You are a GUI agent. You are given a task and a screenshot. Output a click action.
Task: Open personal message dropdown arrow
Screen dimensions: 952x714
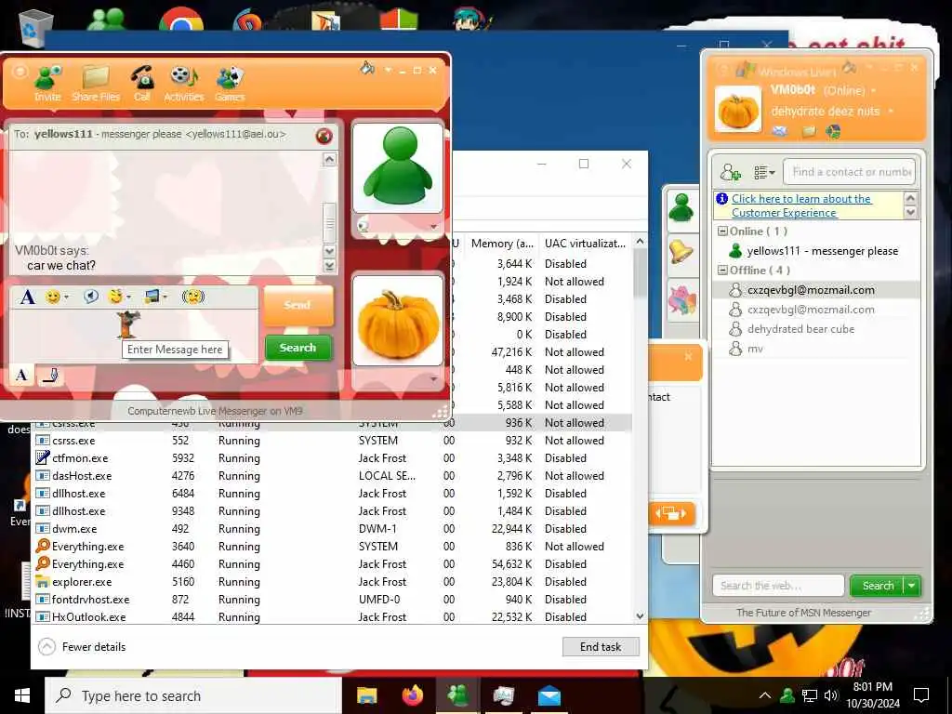(x=891, y=112)
